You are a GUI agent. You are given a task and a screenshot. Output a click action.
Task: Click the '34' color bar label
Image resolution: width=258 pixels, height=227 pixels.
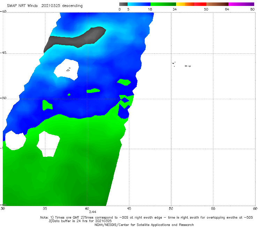tap(175, 9)
